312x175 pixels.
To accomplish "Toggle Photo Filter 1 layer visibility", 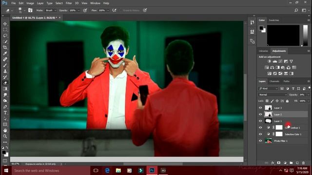I will [x=260, y=141].
